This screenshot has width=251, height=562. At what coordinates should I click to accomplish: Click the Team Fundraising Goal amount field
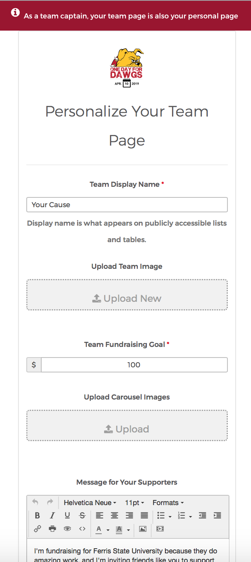(134, 365)
